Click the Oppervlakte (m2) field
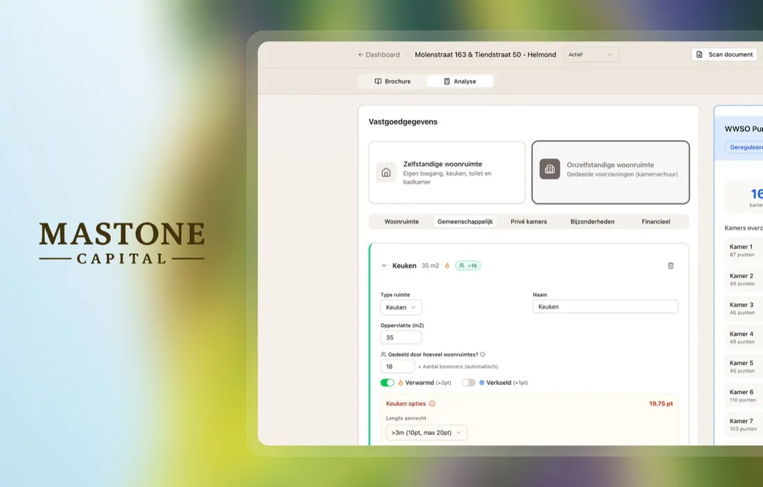The image size is (763, 487). click(401, 337)
